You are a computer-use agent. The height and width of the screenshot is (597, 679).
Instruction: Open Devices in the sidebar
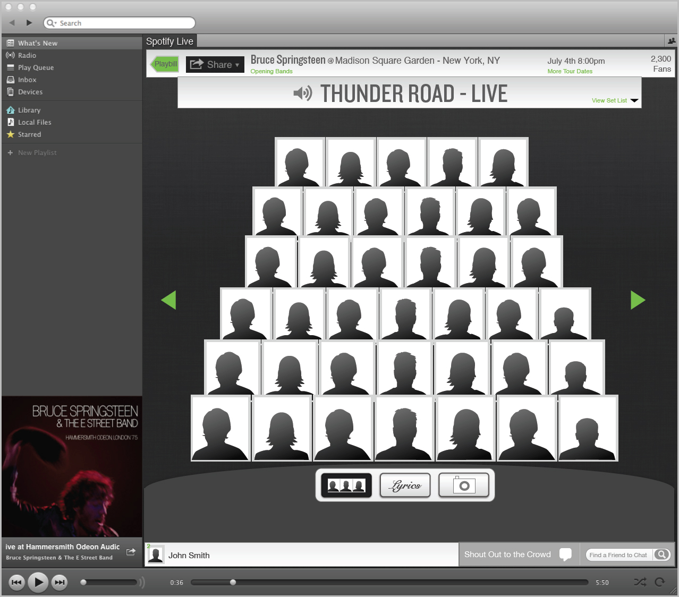pyautogui.click(x=72, y=92)
